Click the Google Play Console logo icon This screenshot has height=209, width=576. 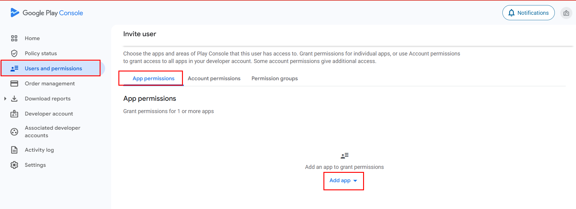(x=15, y=13)
